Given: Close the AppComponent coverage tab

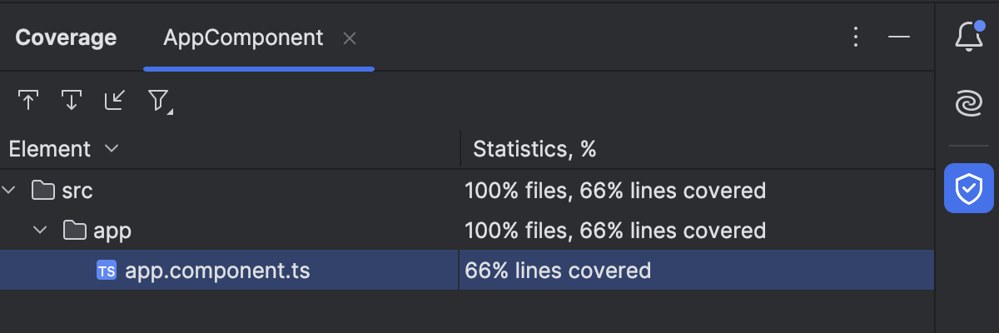Looking at the screenshot, I should point(350,38).
